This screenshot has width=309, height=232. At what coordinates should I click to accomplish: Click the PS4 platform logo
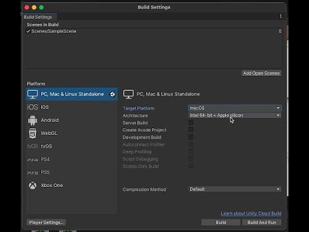click(x=32, y=160)
